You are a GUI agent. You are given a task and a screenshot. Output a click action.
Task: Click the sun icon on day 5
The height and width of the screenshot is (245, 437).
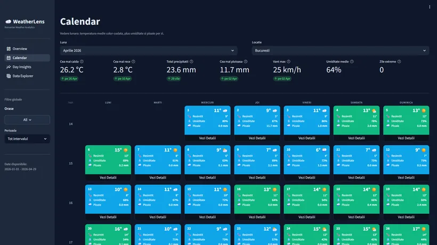click(424, 111)
